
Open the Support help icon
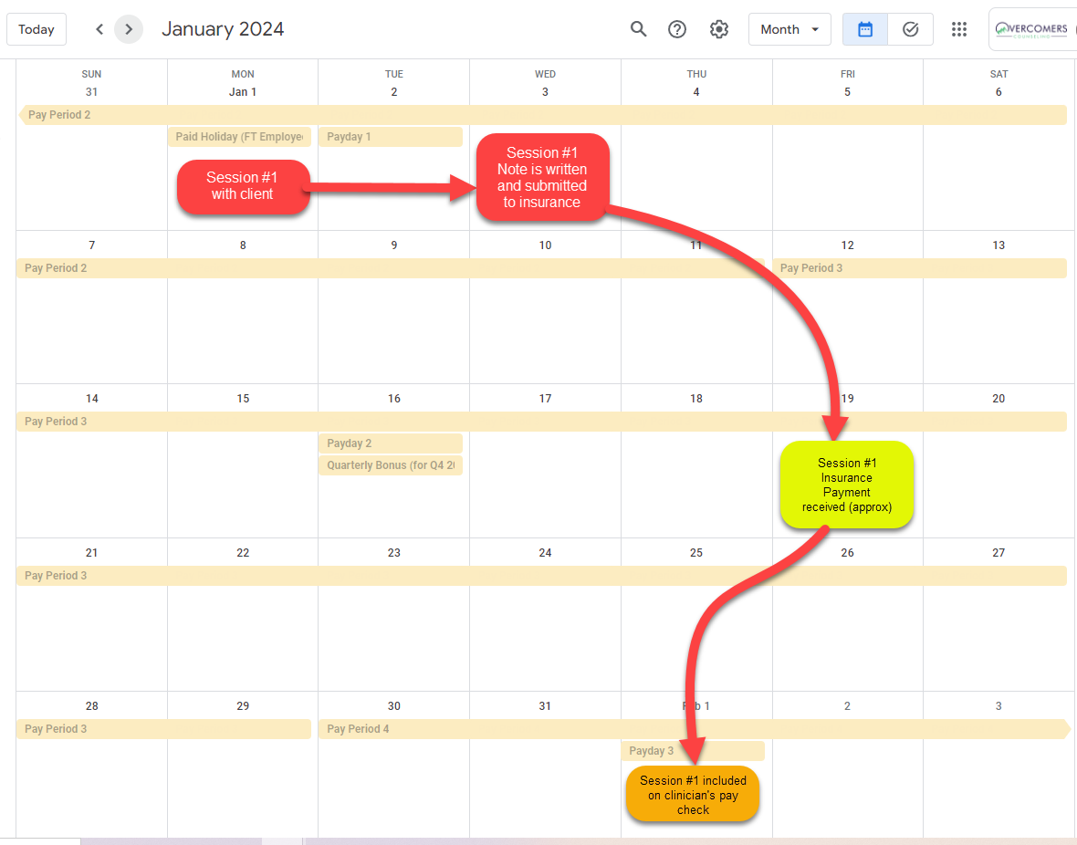tap(677, 29)
